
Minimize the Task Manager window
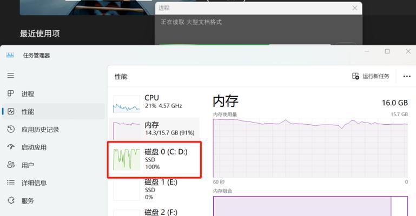click(x=367, y=51)
